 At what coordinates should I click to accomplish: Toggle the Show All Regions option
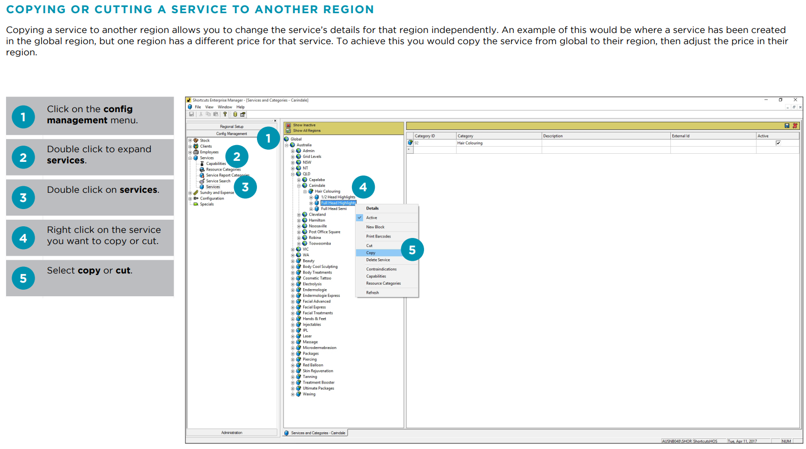(306, 131)
